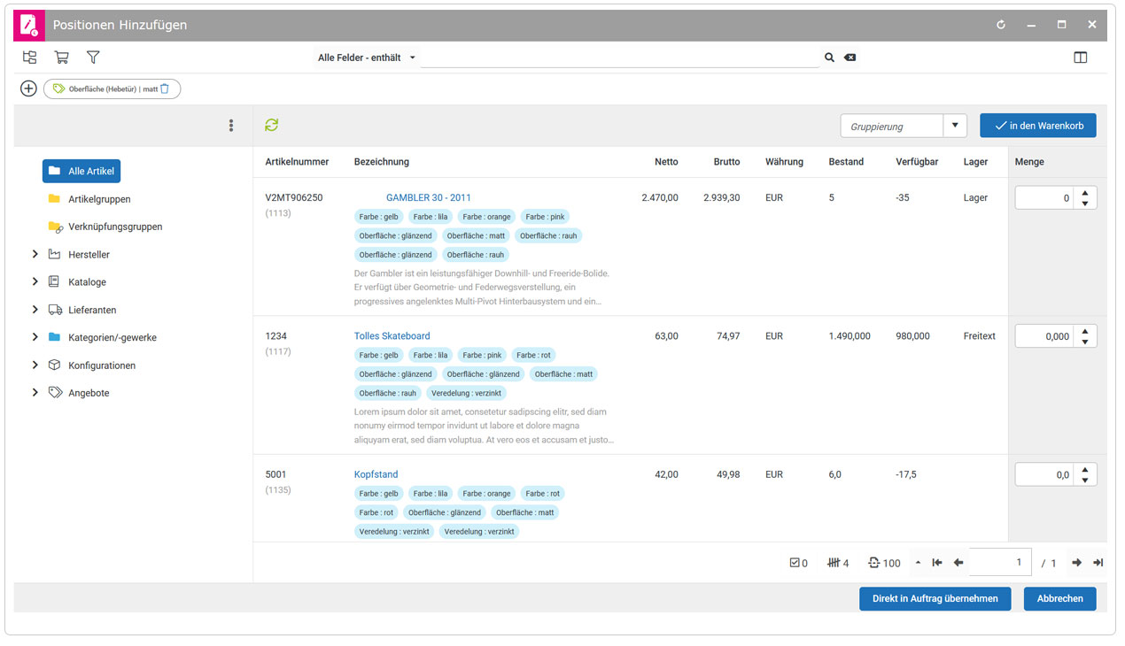
Task: Click the search magnifier icon
Action: (829, 58)
